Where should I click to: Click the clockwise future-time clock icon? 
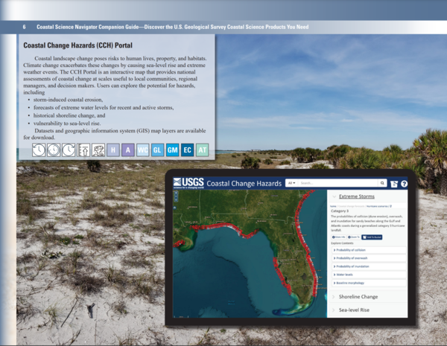click(69, 150)
